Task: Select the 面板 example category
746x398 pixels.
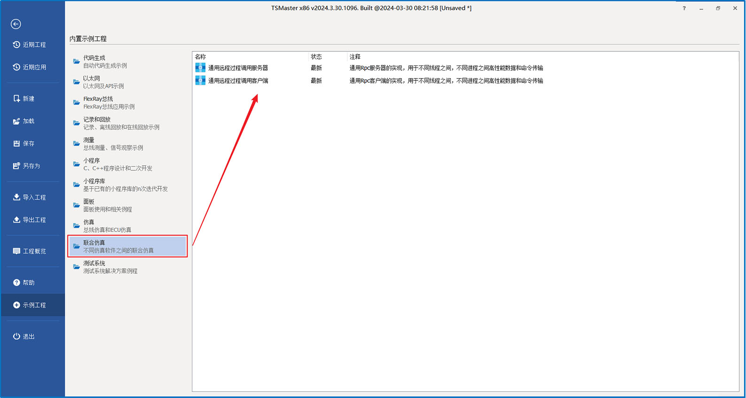Action: click(128, 206)
